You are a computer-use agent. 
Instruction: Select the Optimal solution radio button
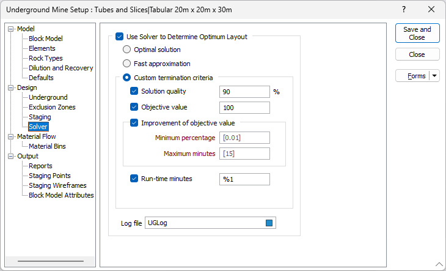[x=127, y=50]
